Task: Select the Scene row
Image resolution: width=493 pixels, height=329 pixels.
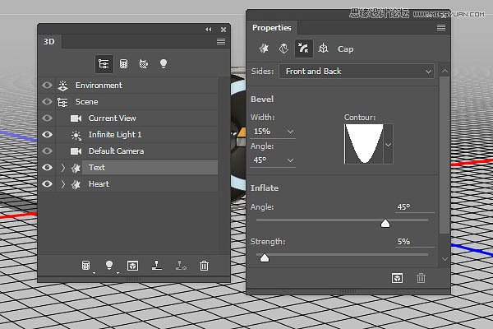Action: pos(128,102)
